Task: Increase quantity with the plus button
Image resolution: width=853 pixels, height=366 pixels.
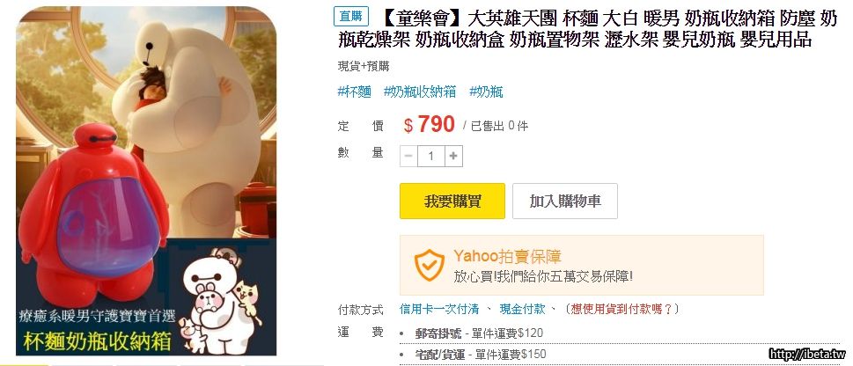Action: [x=453, y=156]
